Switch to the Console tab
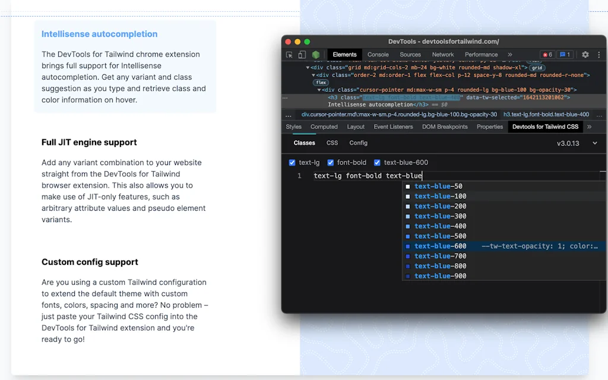Screen dimensions: 608x380 (378, 54)
